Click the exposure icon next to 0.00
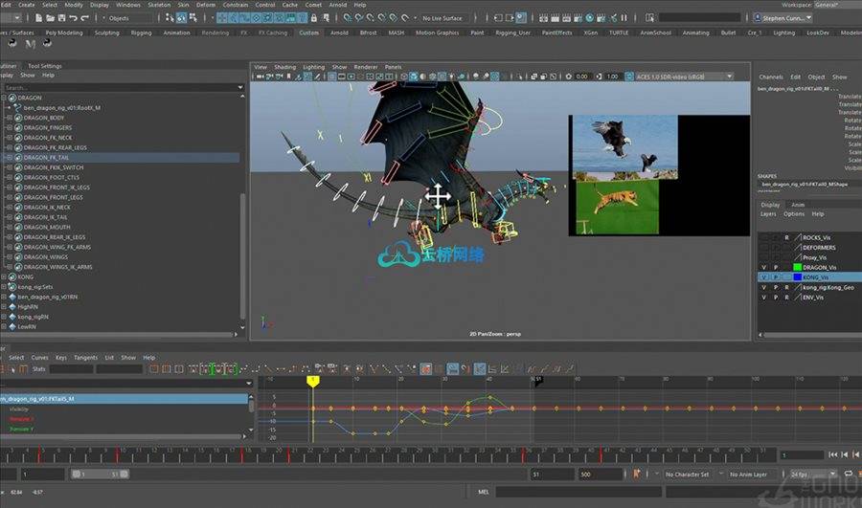Image resolution: width=862 pixels, height=508 pixels. [568, 77]
